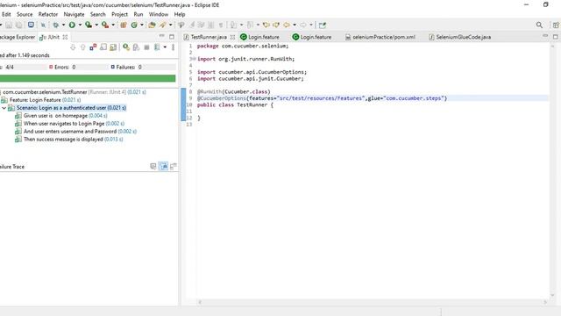Switch to the second Login.feature tab
This screenshot has width=561, height=316.
tap(312, 37)
